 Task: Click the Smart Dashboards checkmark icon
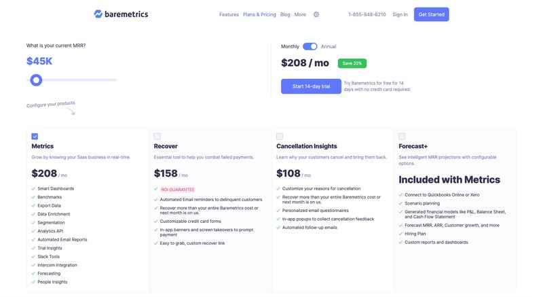34,188
